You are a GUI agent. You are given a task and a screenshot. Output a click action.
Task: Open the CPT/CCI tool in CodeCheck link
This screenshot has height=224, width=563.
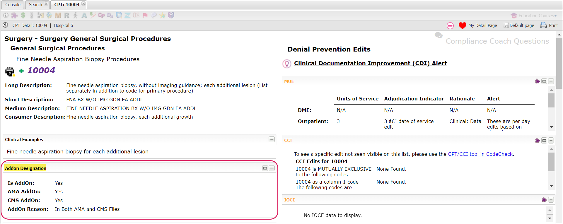pos(480,154)
